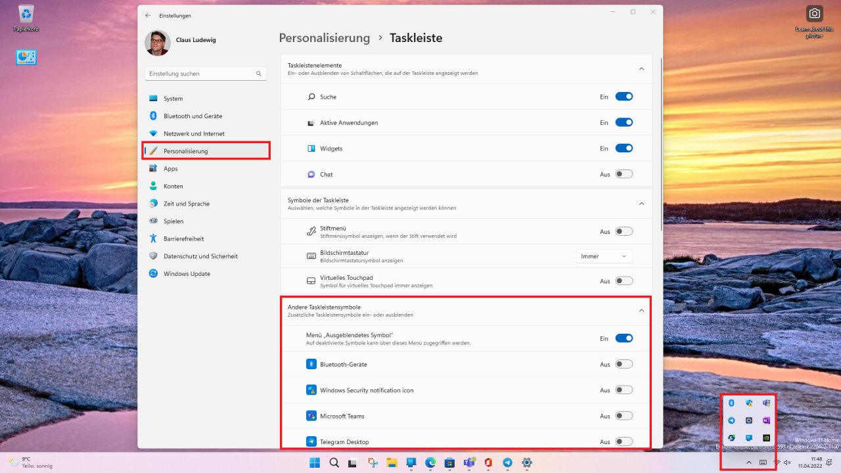Click NVIDIA icon in tray overflow
The height and width of the screenshot is (473, 841).
tap(766, 438)
